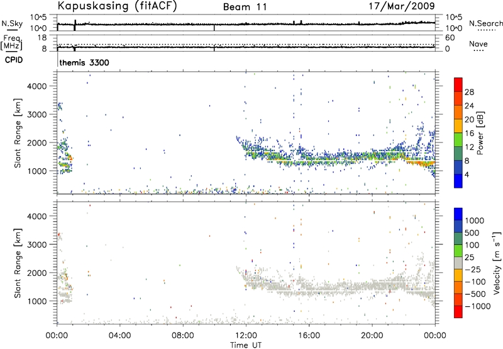Click the dotted line sample under "N.Search"
The height and width of the screenshot is (349, 503).
[486, 30]
